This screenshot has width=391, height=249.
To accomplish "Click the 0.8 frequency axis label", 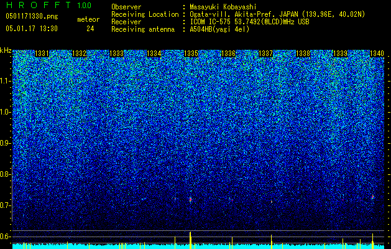I will click(6, 174).
